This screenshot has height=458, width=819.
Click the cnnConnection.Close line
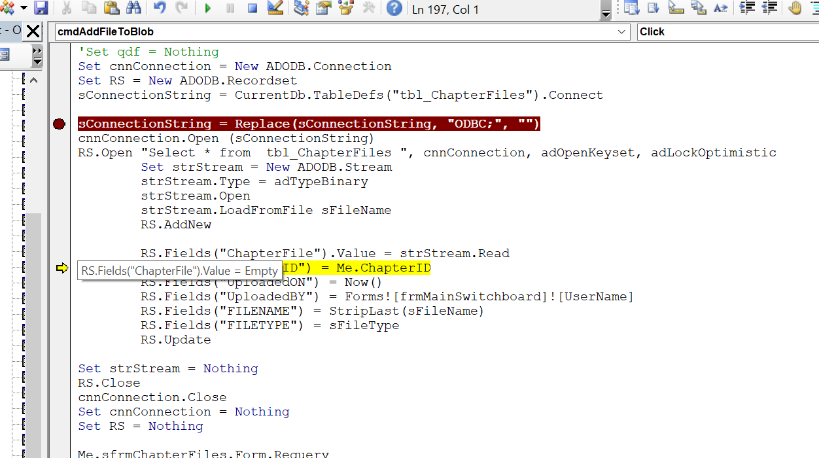[x=152, y=397]
